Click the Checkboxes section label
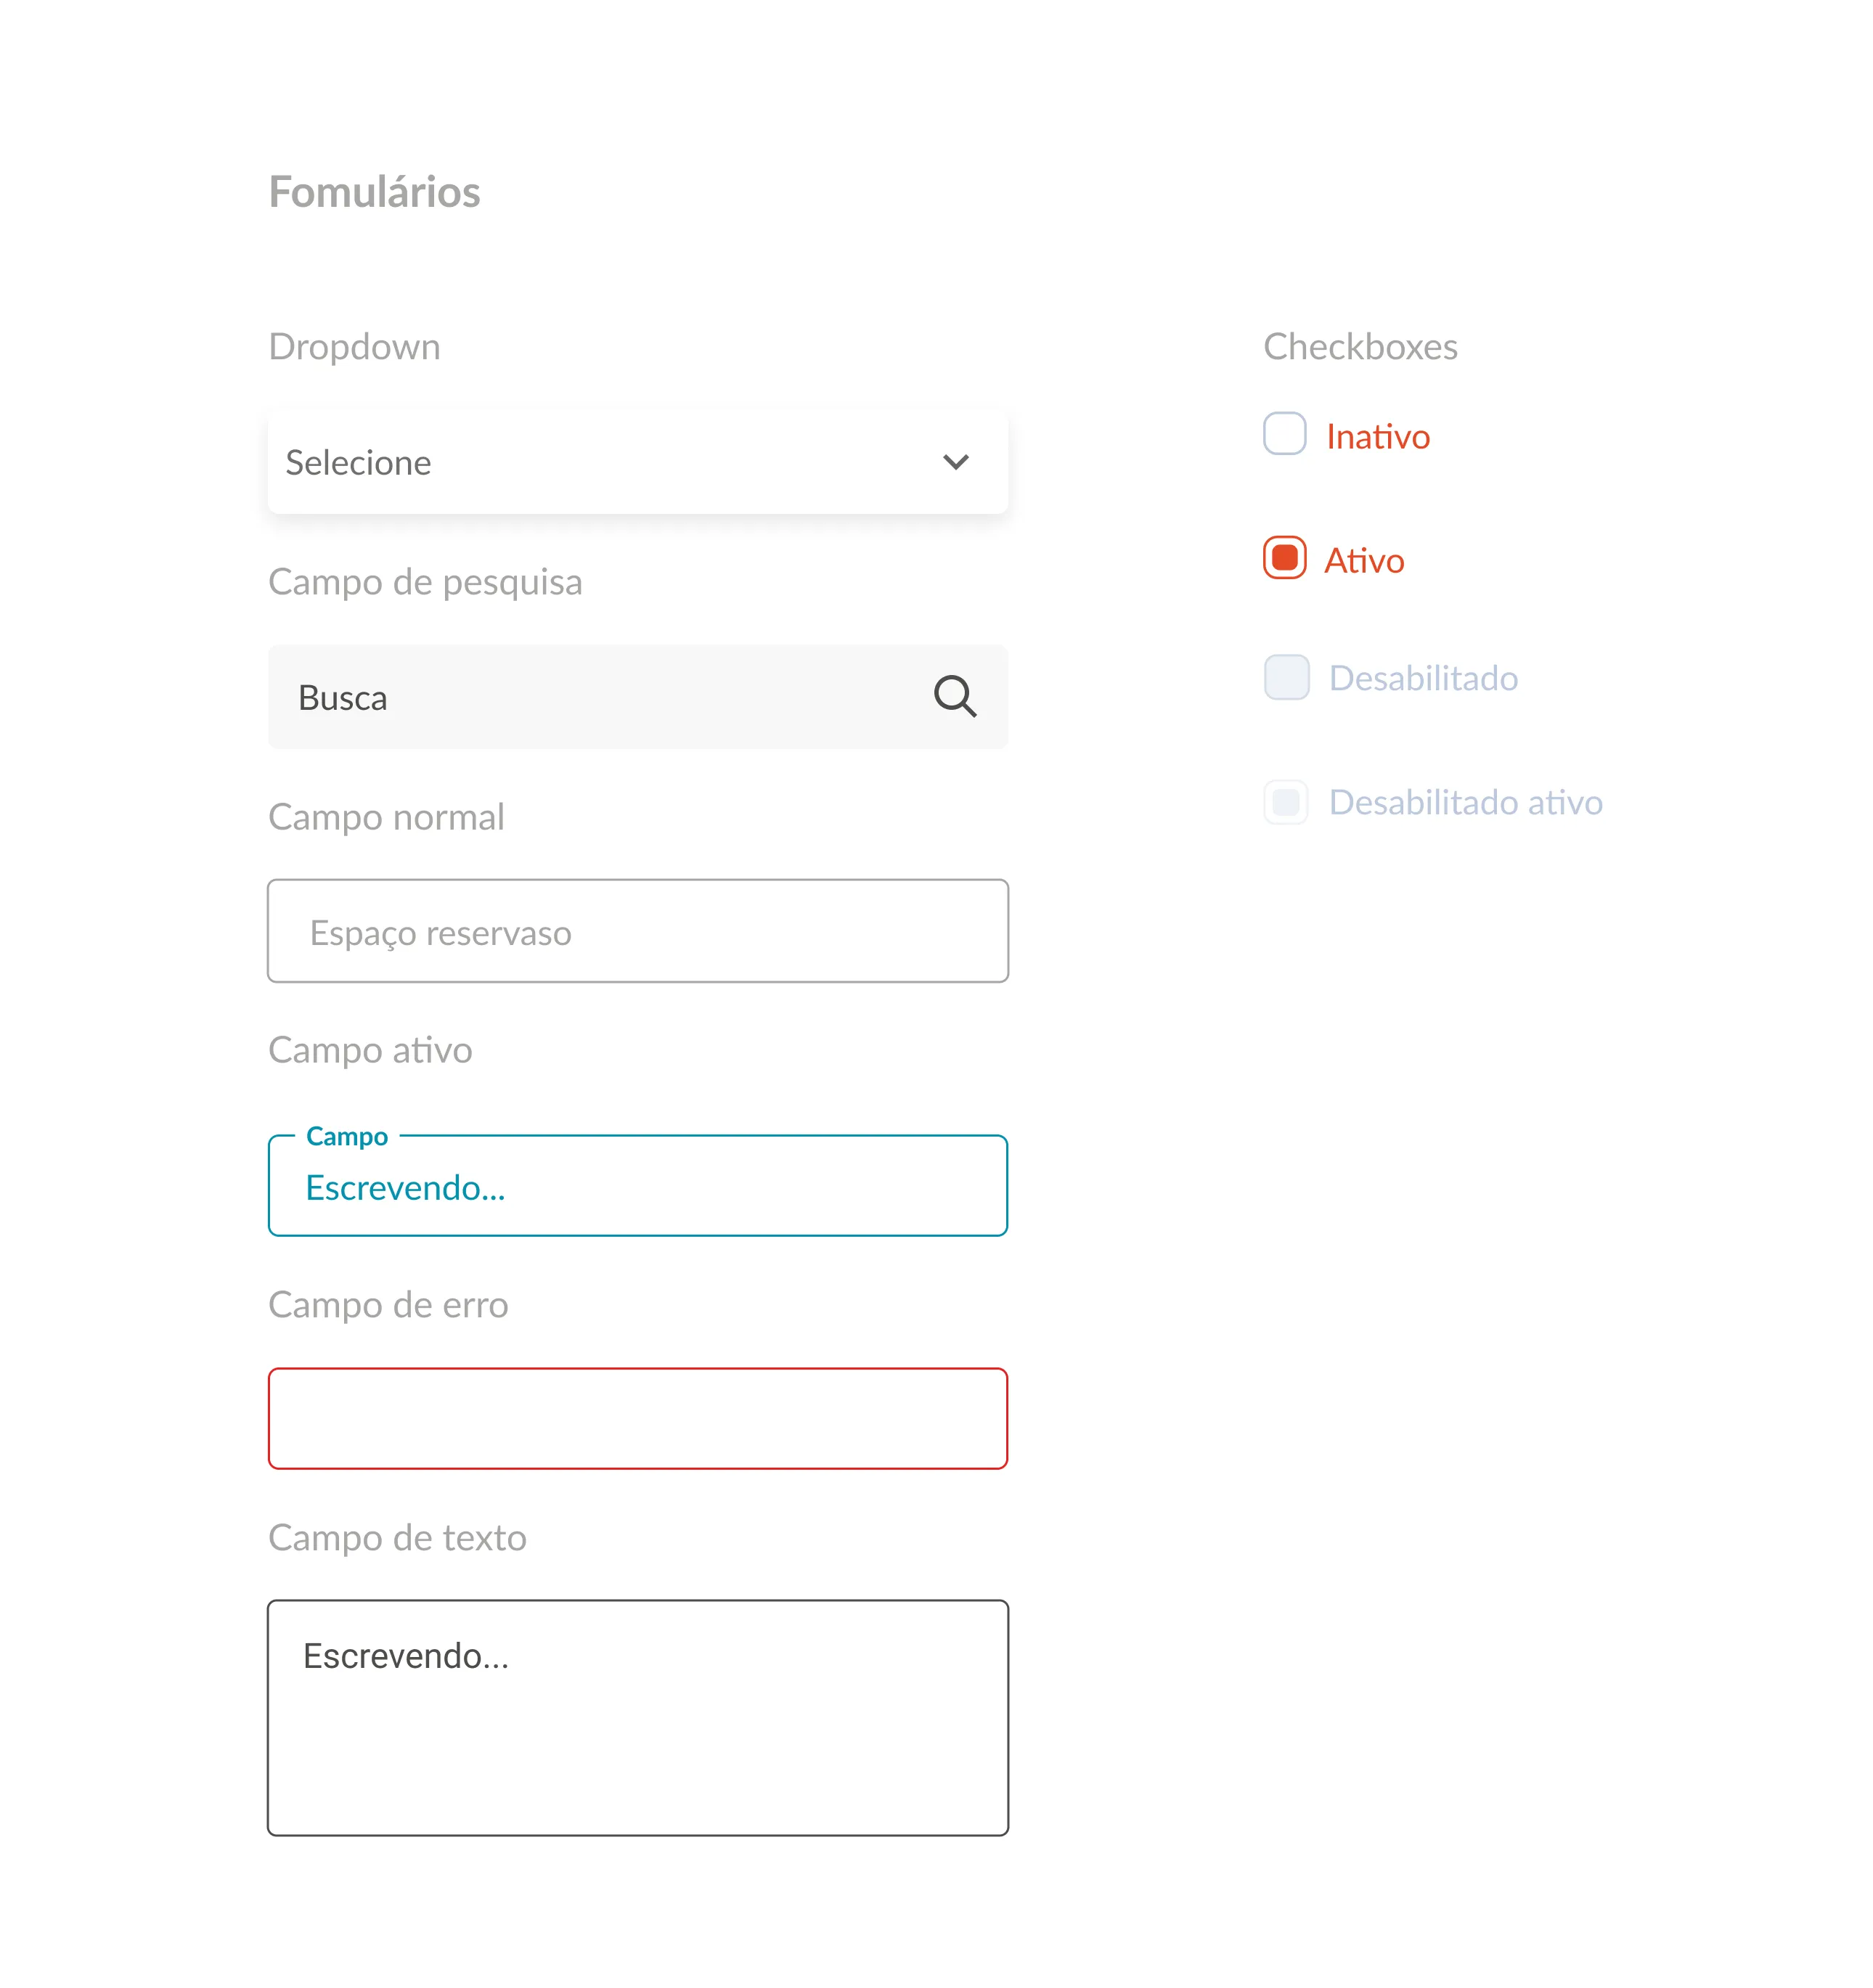Viewport: 1873px width, 1988px height. click(1360, 347)
